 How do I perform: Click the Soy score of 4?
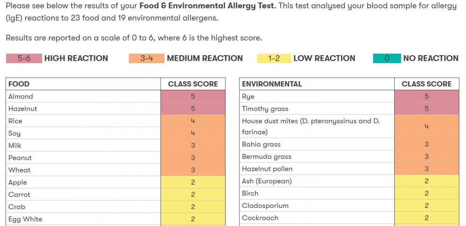pyautogui.click(x=193, y=133)
